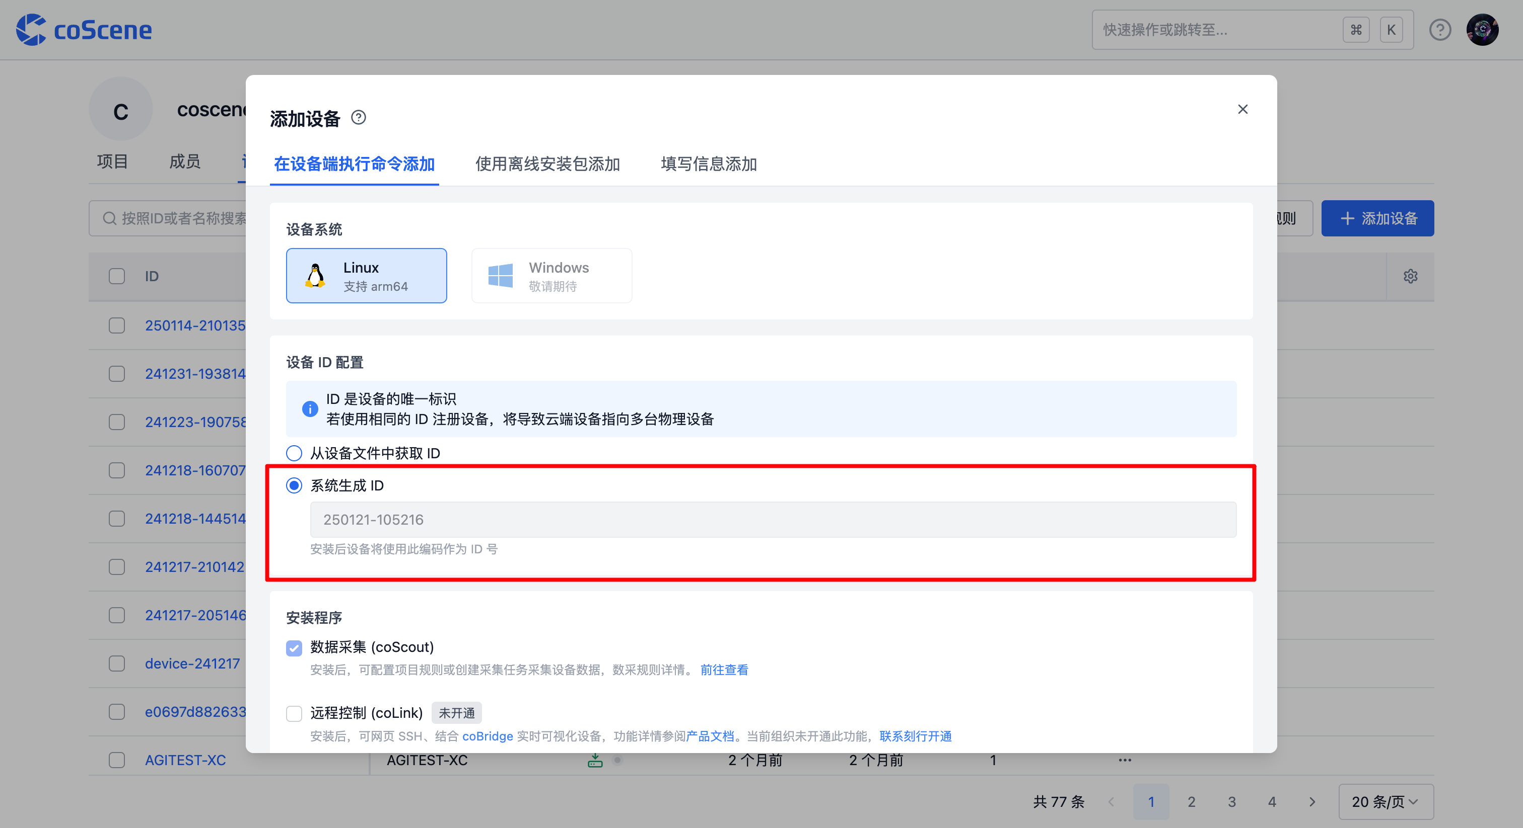Image resolution: width=1523 pixels, height=828 pixels.
Task: Toggle the select-all checkbox in ID header
Action: click(117, 276)
